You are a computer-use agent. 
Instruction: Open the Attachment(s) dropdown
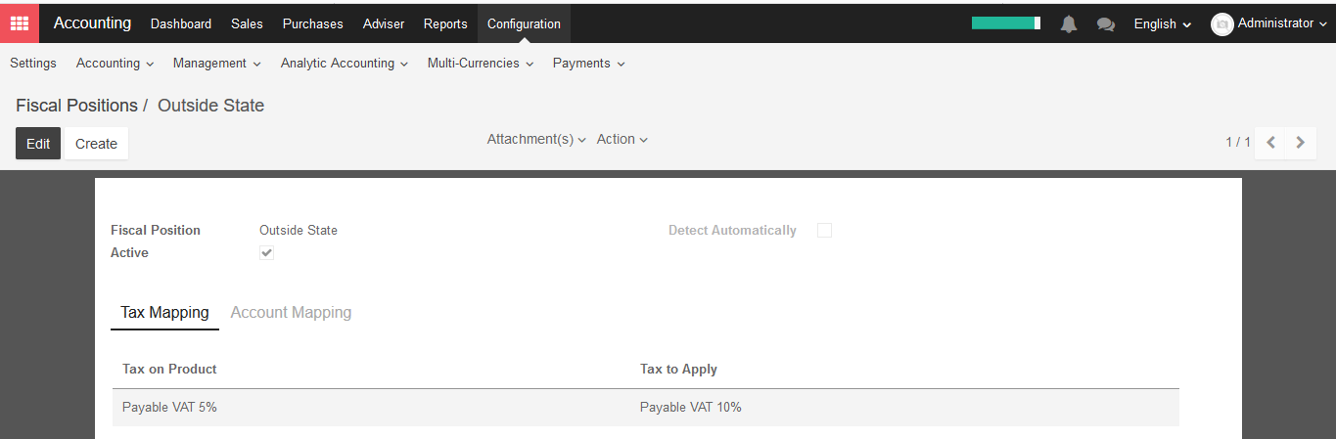point(536,140)
